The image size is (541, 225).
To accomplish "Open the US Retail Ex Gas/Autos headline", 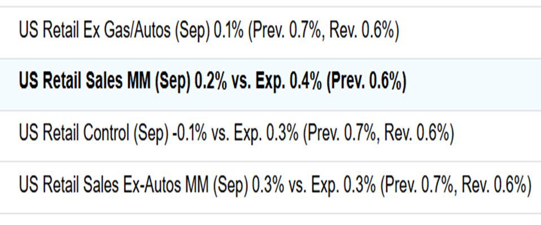I will tap(209, 31).
